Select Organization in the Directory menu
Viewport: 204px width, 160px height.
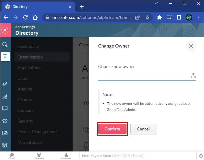tap(42, 57)
